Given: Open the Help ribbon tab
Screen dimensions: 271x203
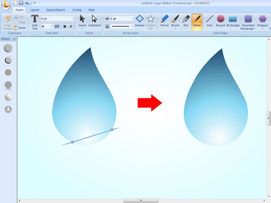Looking at the screenshot, I should coord(92,10).
